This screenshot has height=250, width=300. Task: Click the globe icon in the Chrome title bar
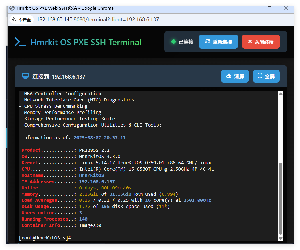point(12,8)
